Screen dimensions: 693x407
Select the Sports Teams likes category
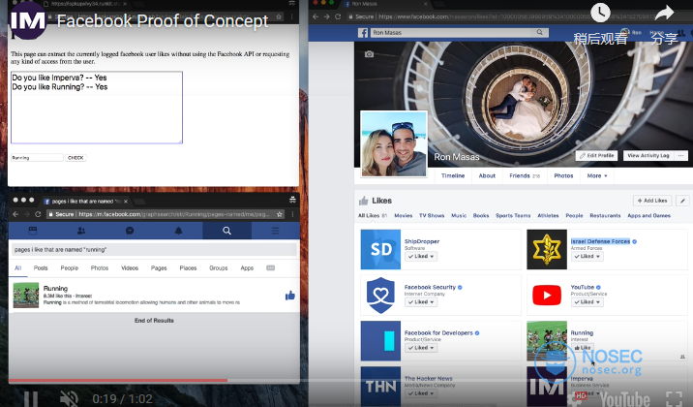click(x=513, y=216)
